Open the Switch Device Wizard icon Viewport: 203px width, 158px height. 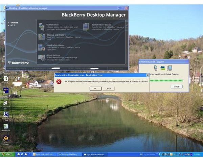[x=86, y=26]
